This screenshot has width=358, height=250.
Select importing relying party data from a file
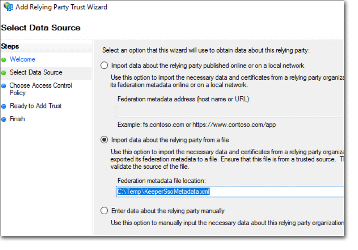(x=104, y=139)
